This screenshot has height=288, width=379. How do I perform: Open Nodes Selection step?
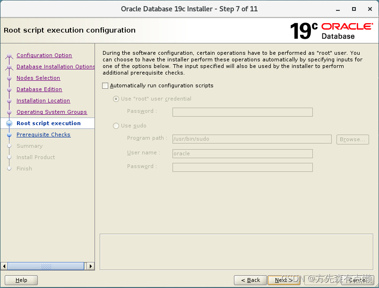click(x=38, y=78)
